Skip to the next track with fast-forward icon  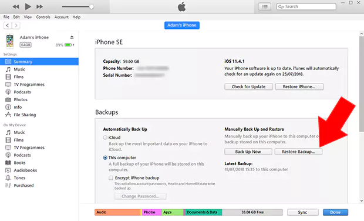(x=40, y=6)
